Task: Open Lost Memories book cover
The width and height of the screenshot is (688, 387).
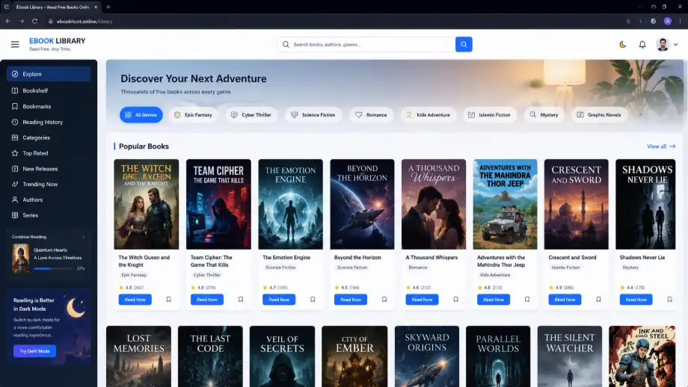Action: point(138,356)
